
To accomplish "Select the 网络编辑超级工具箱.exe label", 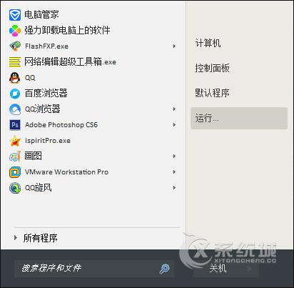I will point(71,62).
